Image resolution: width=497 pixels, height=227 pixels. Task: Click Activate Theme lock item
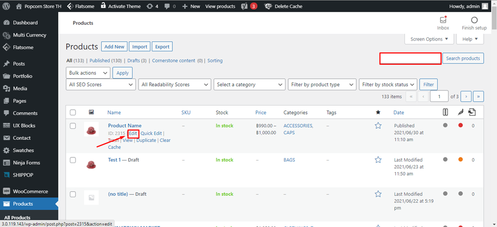pos(121,6)
